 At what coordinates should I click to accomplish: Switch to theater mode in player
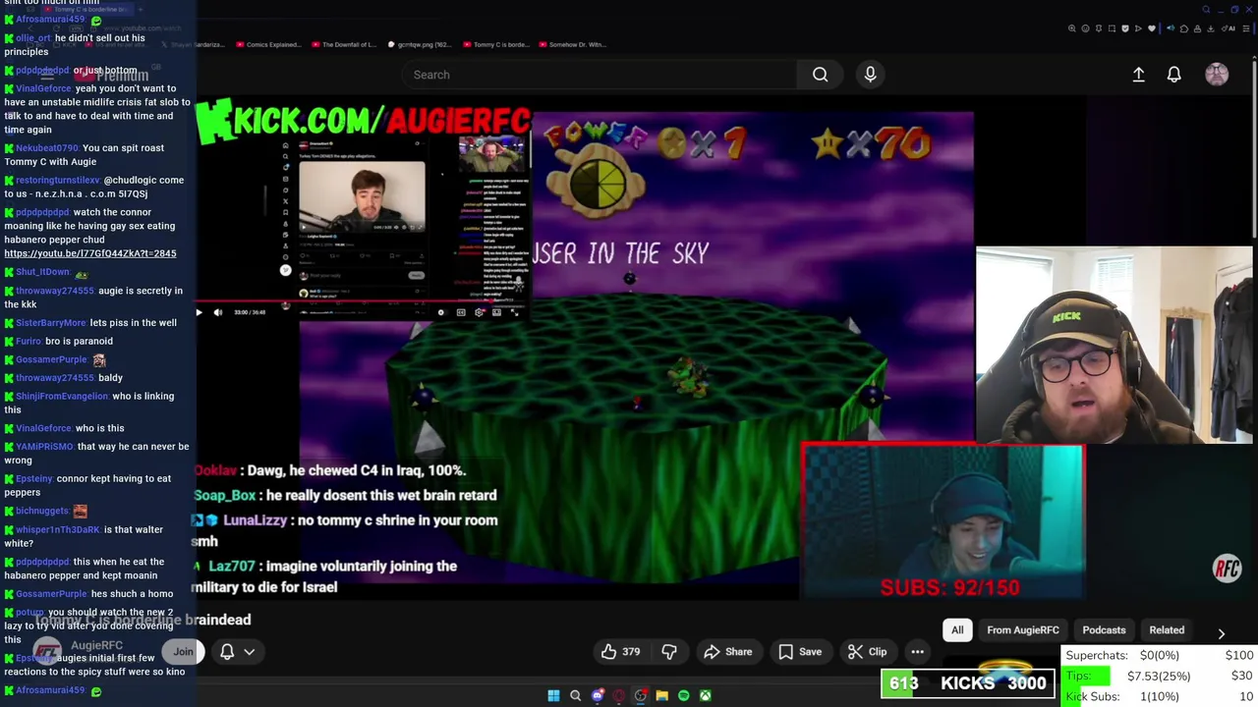(x=496, y=312)
